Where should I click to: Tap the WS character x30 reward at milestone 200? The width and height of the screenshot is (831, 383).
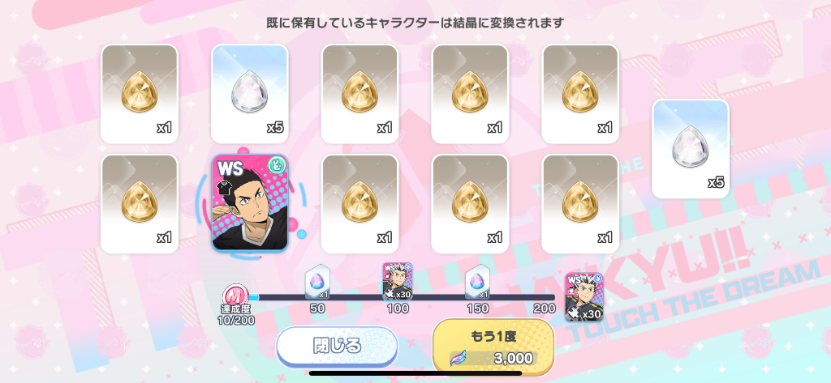point(583,297)
